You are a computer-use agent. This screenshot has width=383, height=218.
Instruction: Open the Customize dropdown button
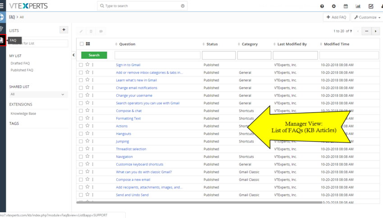coord(367,17)
